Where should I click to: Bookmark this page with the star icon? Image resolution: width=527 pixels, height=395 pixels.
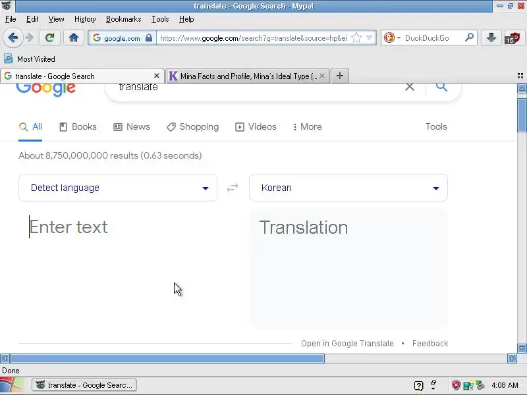click(356, 38)
